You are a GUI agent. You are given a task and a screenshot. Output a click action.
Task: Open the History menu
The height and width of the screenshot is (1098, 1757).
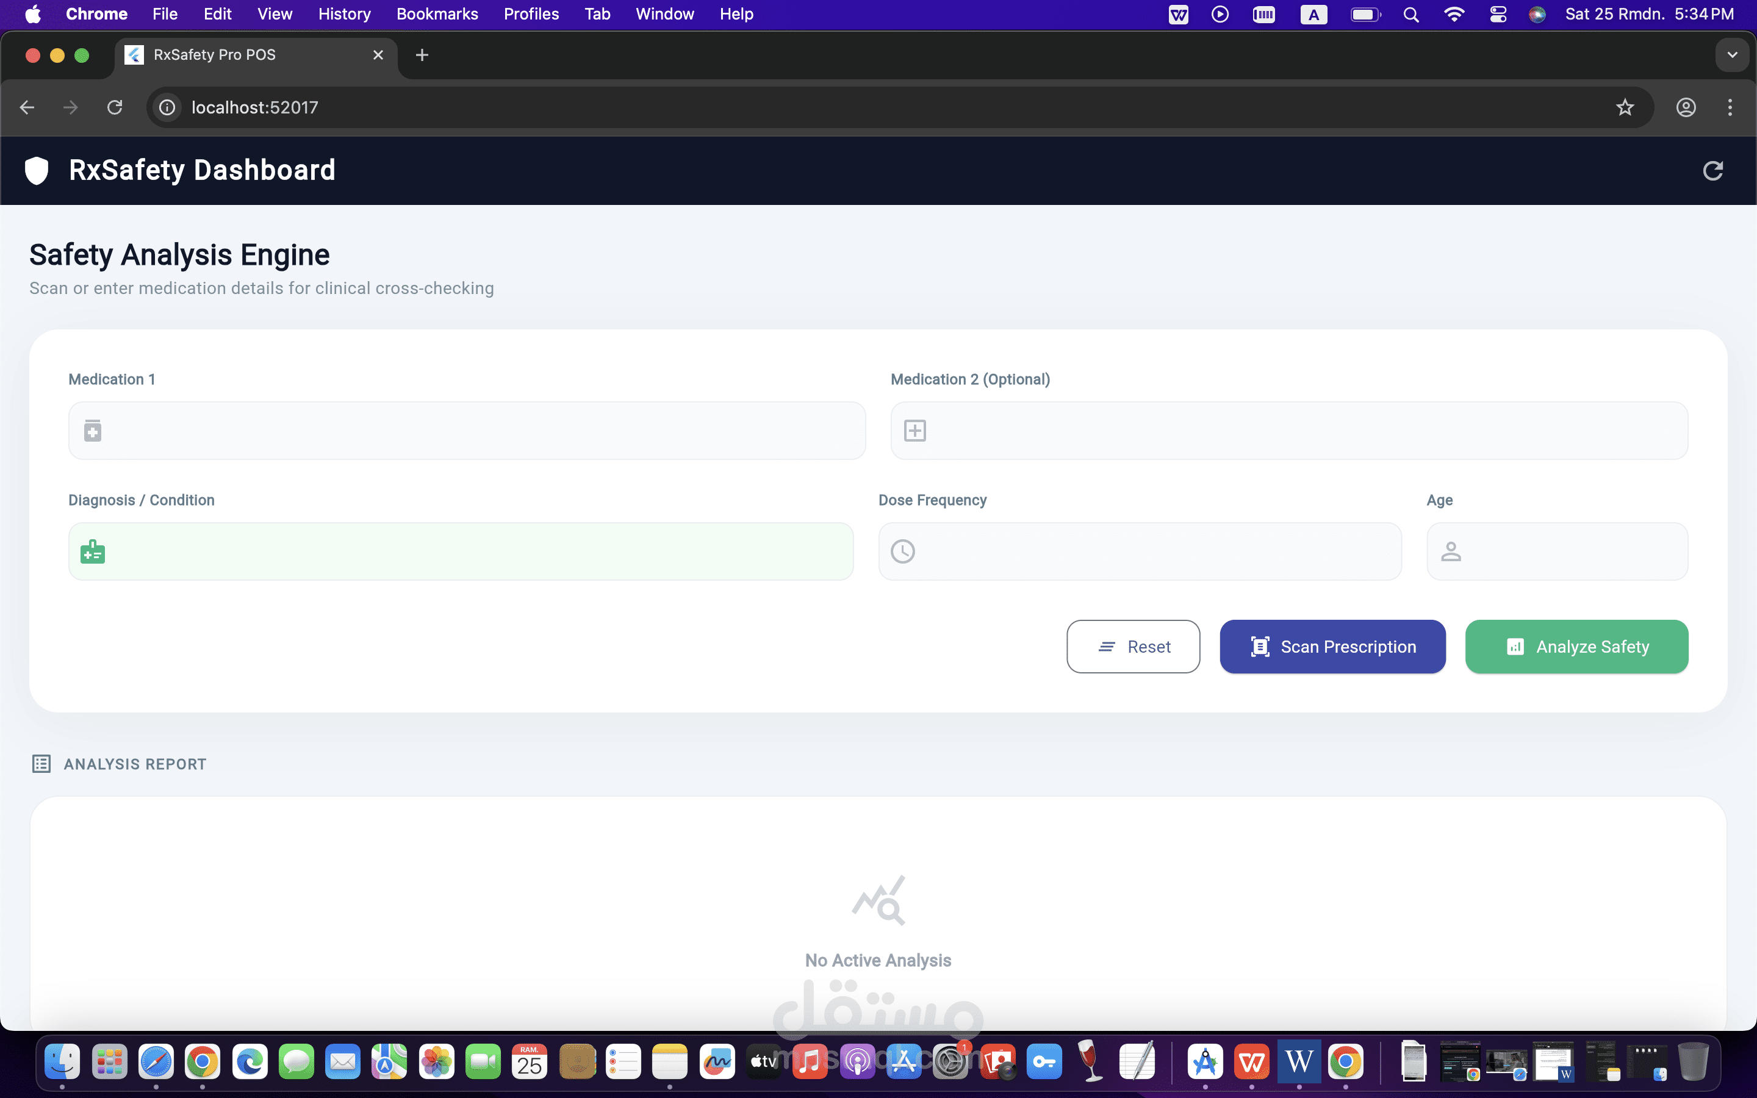click(x=344, y=15)
